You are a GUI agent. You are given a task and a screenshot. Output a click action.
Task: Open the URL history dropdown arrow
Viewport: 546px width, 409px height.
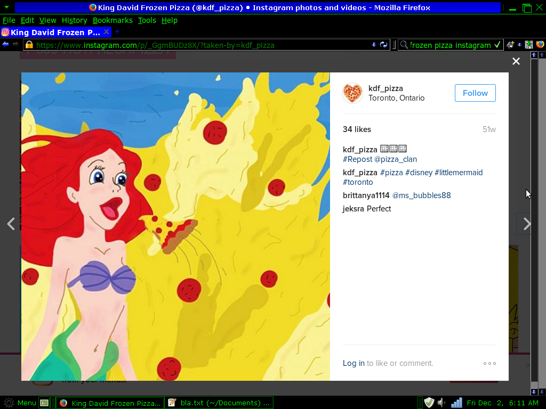[x=374, y=45]
